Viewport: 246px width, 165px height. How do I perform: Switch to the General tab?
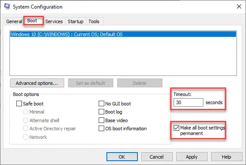coord(14,21)
